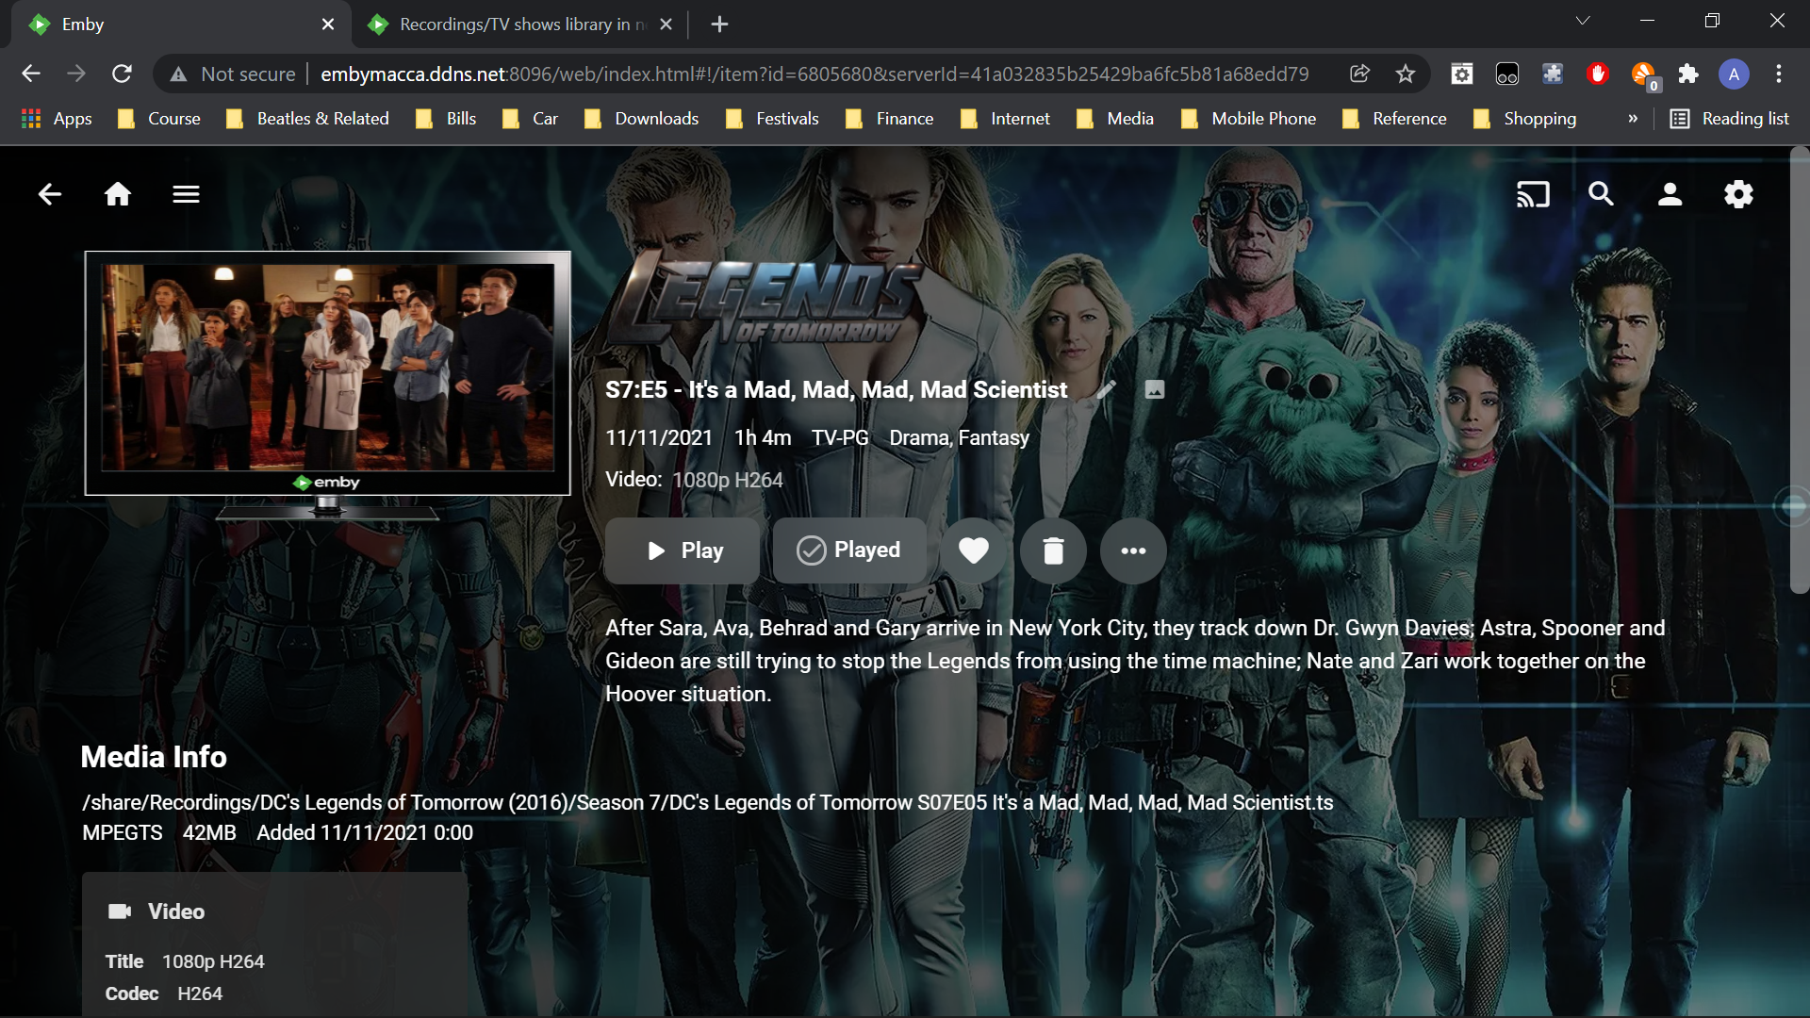Bookmark this page with star icon
Image resolution: width=1810 pixels, height=1018 pixels.
(1406, 74)
